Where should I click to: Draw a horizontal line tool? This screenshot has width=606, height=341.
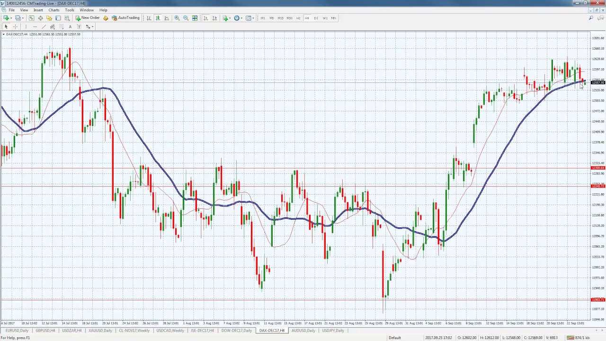tap(35, 27)
